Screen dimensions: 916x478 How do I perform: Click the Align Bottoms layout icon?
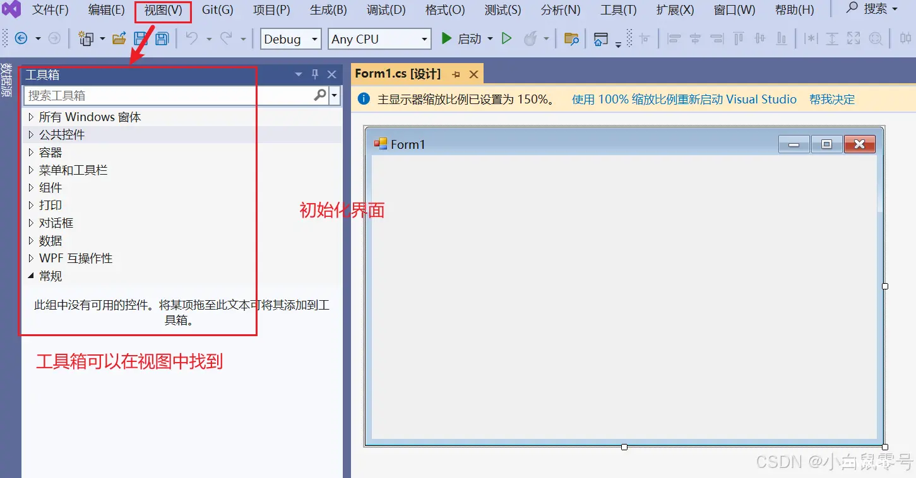click(x=782, y=38)
